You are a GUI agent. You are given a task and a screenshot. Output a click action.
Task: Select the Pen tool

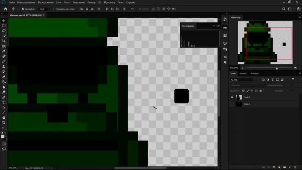(x=4, y=97)
